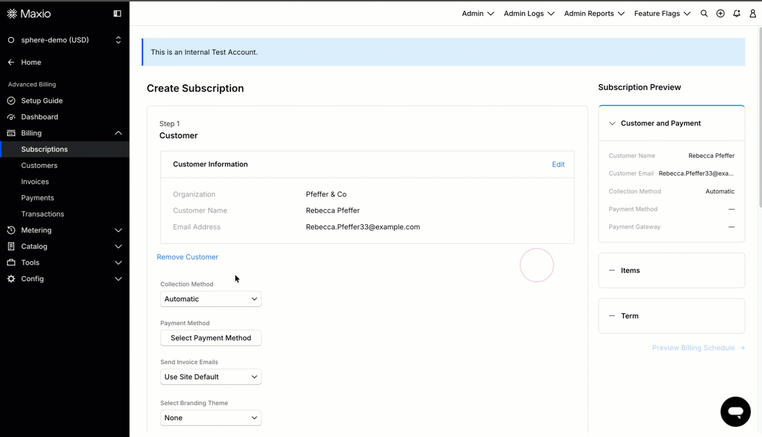Click the Maxio logo
This screenshot has width=762, height=437.
[x=29, y=14]
